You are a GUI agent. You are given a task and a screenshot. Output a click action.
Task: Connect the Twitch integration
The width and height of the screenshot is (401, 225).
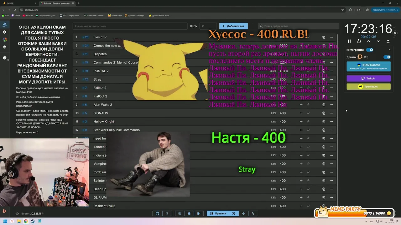(368, 78)
